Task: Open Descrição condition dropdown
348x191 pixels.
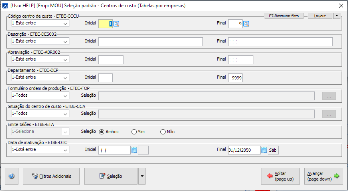Action: click(40, 41)
